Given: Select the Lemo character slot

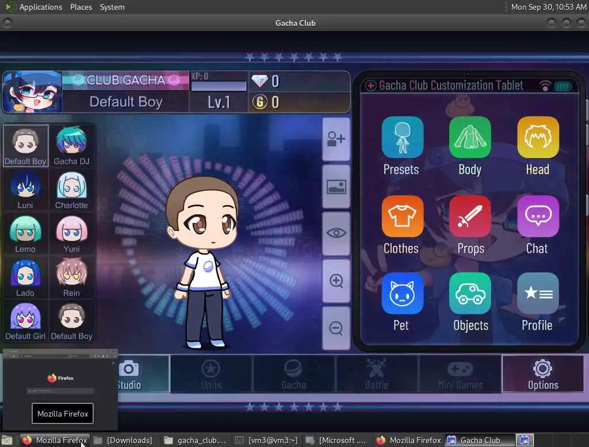Looking at the screenshot, I should [x=25, y=234].
